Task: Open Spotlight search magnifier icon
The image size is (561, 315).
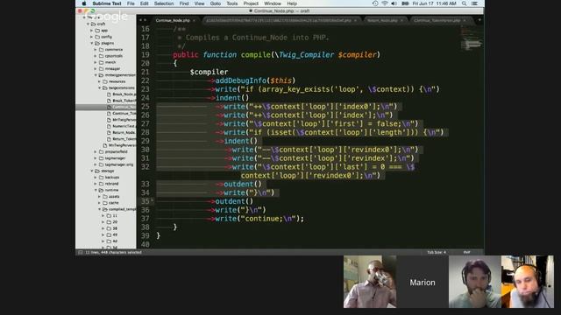Action: click(x=464, y=3)
